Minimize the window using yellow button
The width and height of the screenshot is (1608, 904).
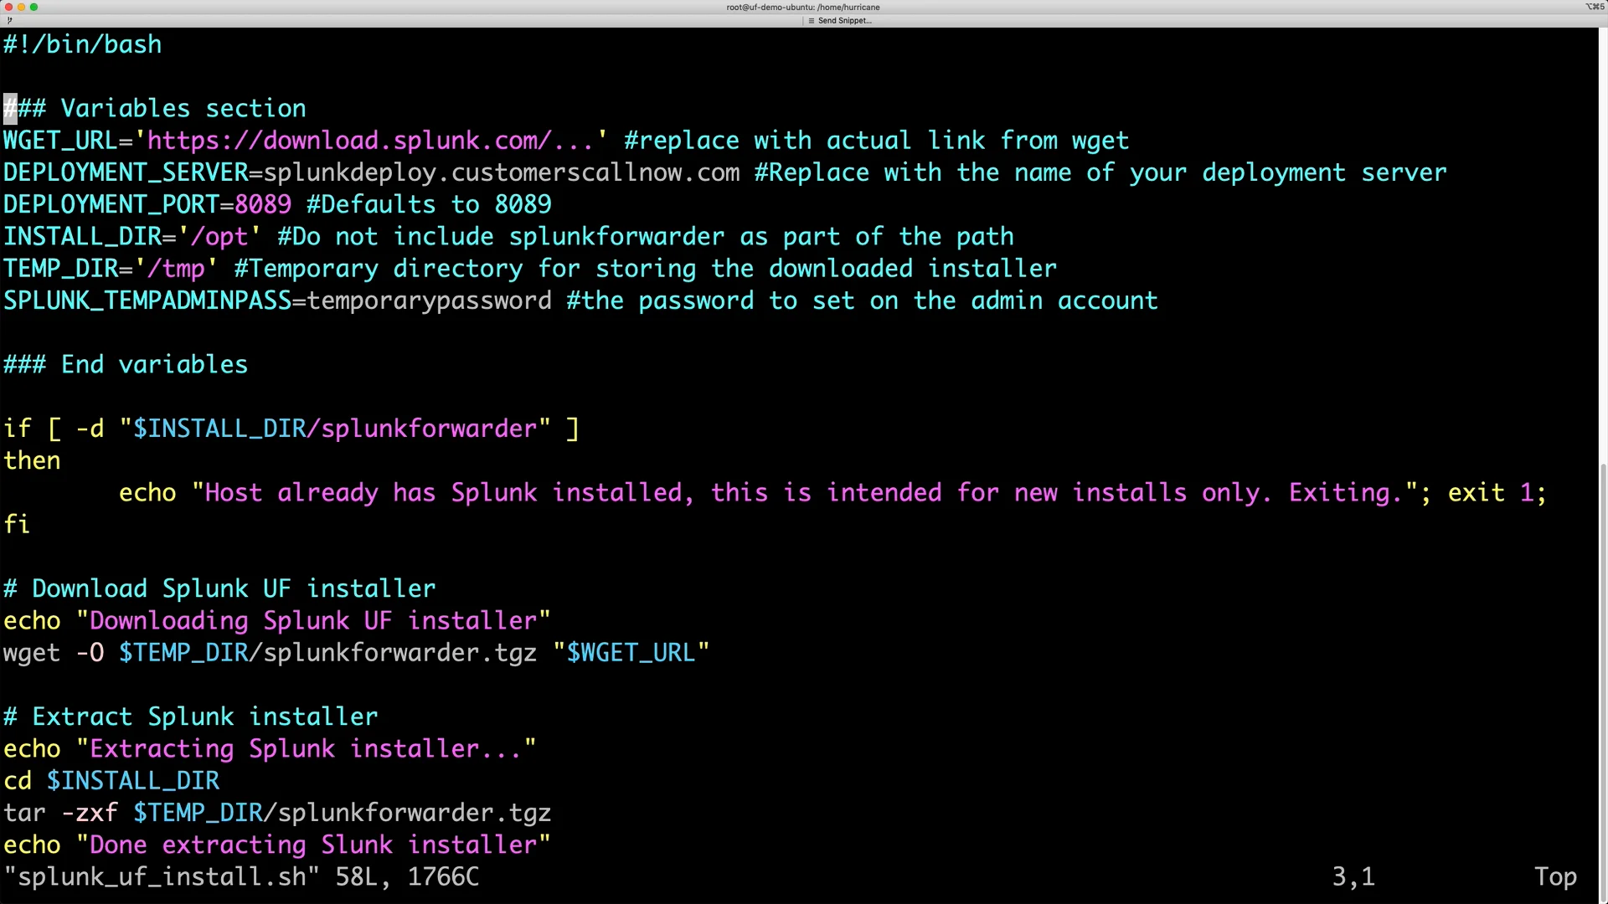coord(21,7)
